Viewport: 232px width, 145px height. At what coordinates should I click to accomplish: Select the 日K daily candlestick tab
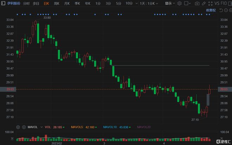point(46,4)
